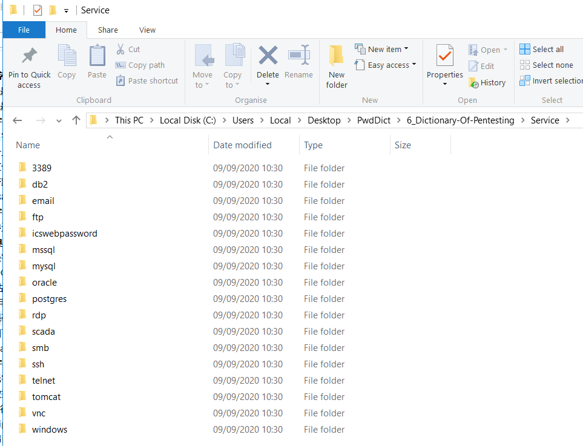The height and width of the screenshot is (446, 583).
Task: Switch to the View ribbon tab
Action: tap(147, 30)
